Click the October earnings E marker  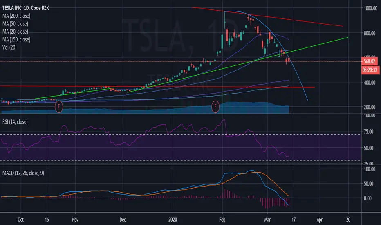58,107
